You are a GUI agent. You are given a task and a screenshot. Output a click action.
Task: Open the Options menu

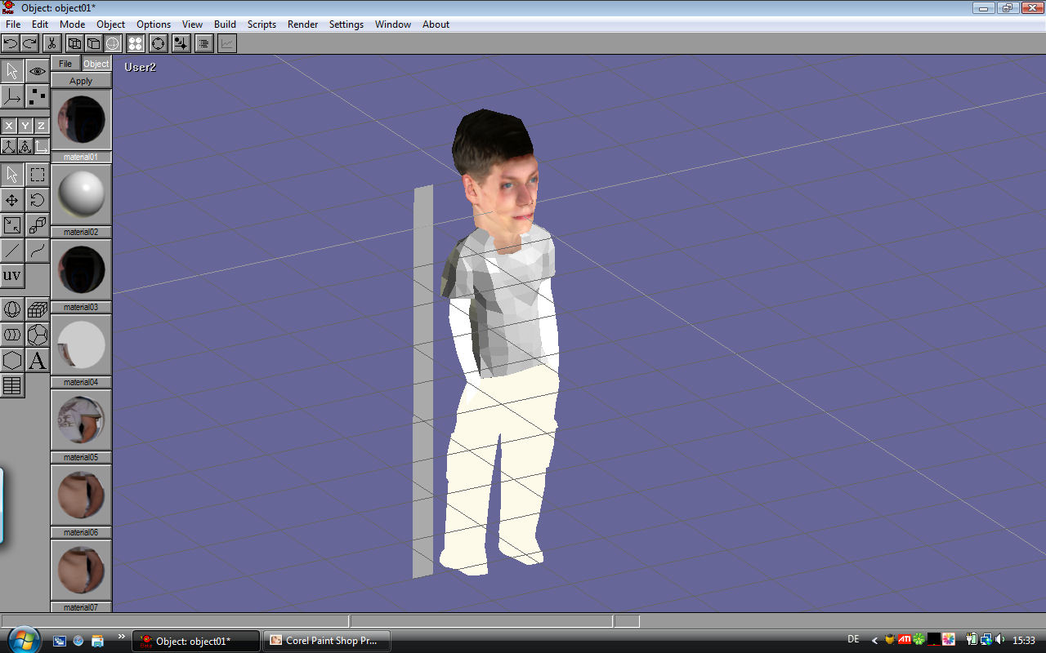click(154, 24)
